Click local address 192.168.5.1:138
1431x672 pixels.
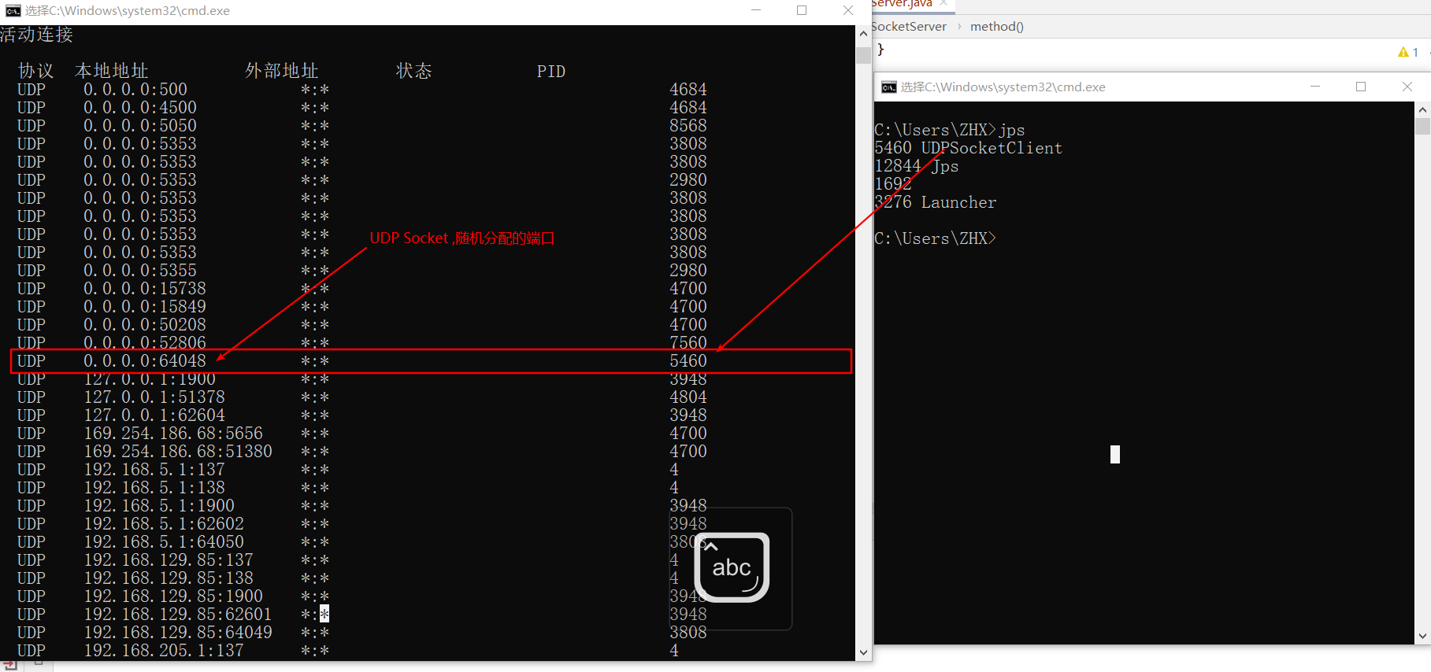click(x=154, y=488)
